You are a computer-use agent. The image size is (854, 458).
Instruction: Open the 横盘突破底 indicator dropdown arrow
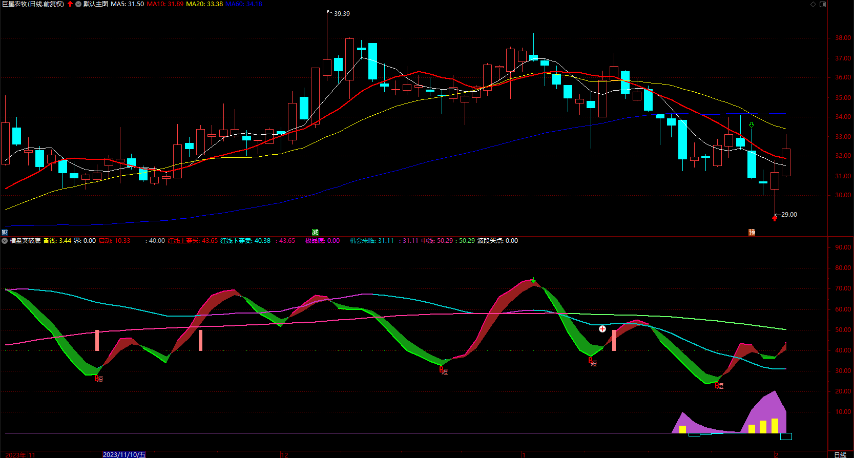tap(5, 241)
